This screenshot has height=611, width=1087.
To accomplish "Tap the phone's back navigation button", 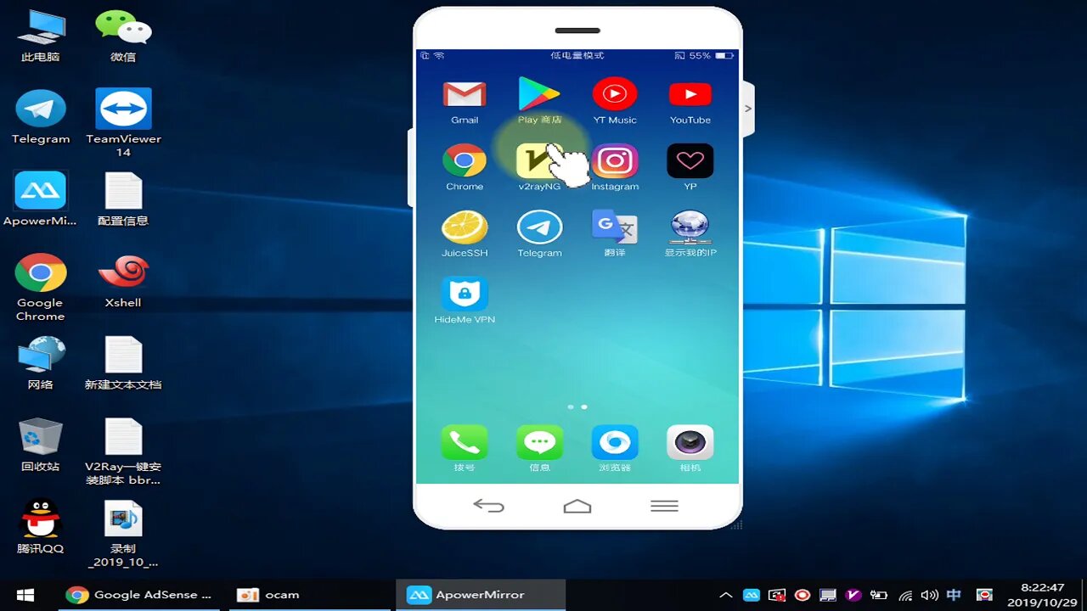I will [x=489, y=506].
